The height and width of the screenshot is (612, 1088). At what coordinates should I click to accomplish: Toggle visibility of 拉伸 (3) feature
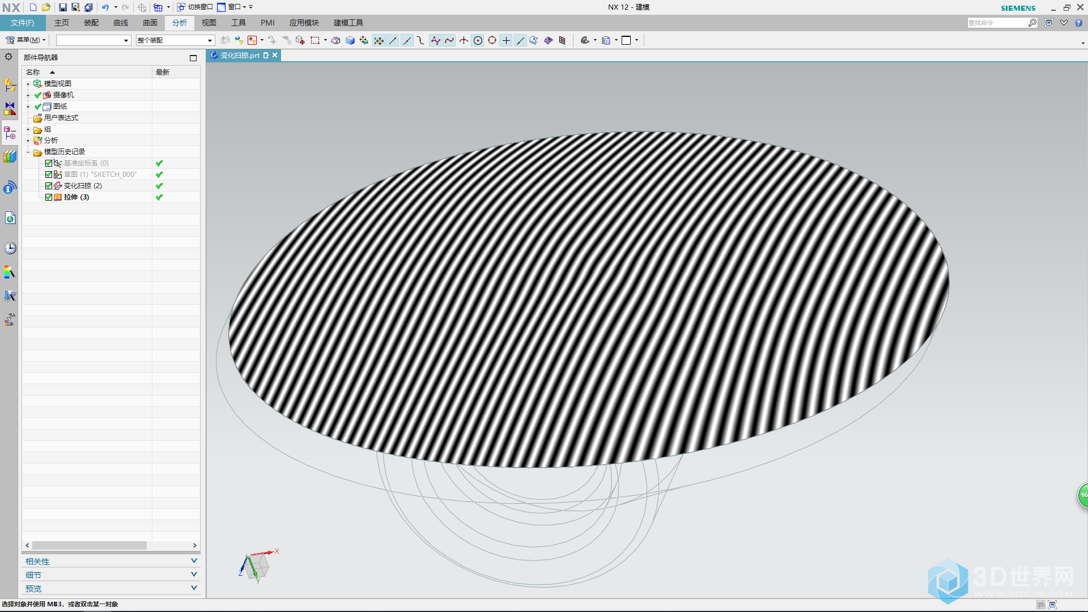pyautogui.click(x=48, y=197)
